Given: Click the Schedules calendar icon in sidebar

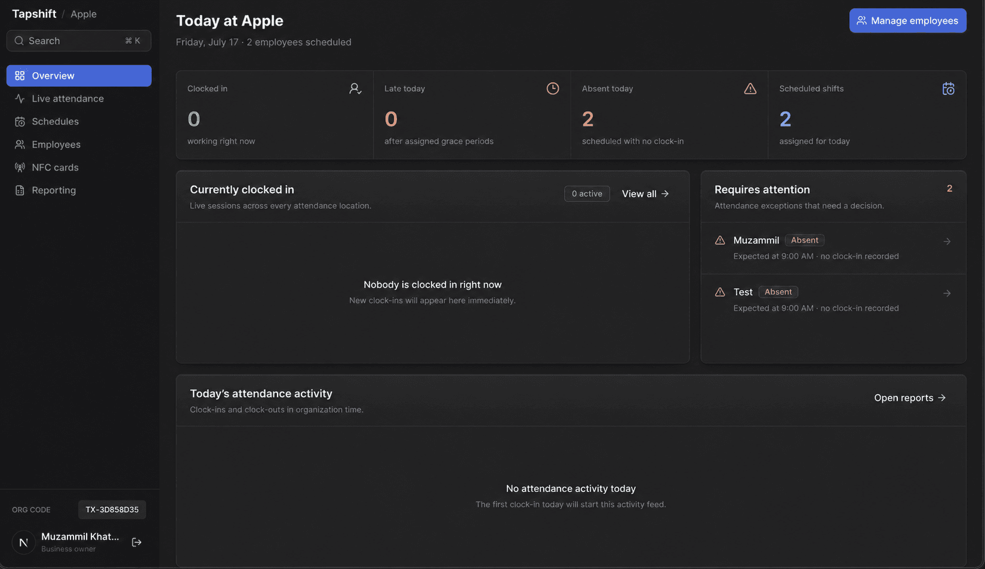Looking at the screenshot, I should pyautogui.click(x=20, y=121).
